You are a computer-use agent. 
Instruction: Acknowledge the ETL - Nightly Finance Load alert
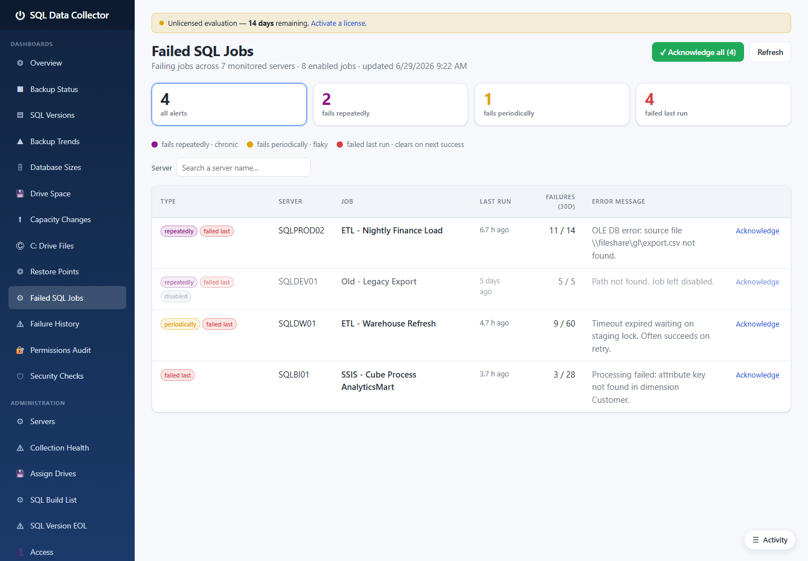(757, 231)
